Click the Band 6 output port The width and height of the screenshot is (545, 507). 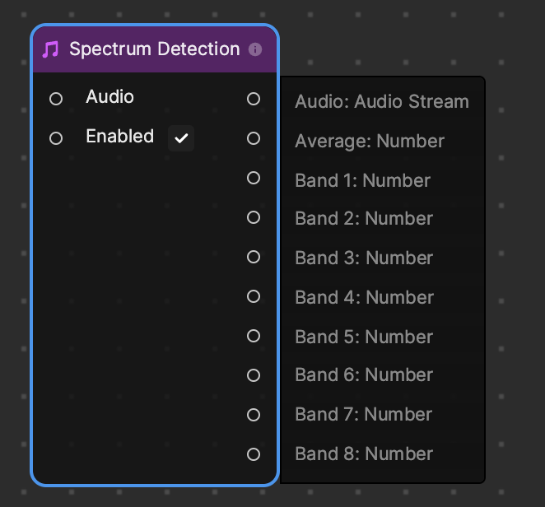[254, 375]
